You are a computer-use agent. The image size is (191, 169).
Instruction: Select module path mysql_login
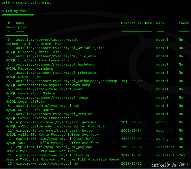pyautogui.click(x=52, y=98)
